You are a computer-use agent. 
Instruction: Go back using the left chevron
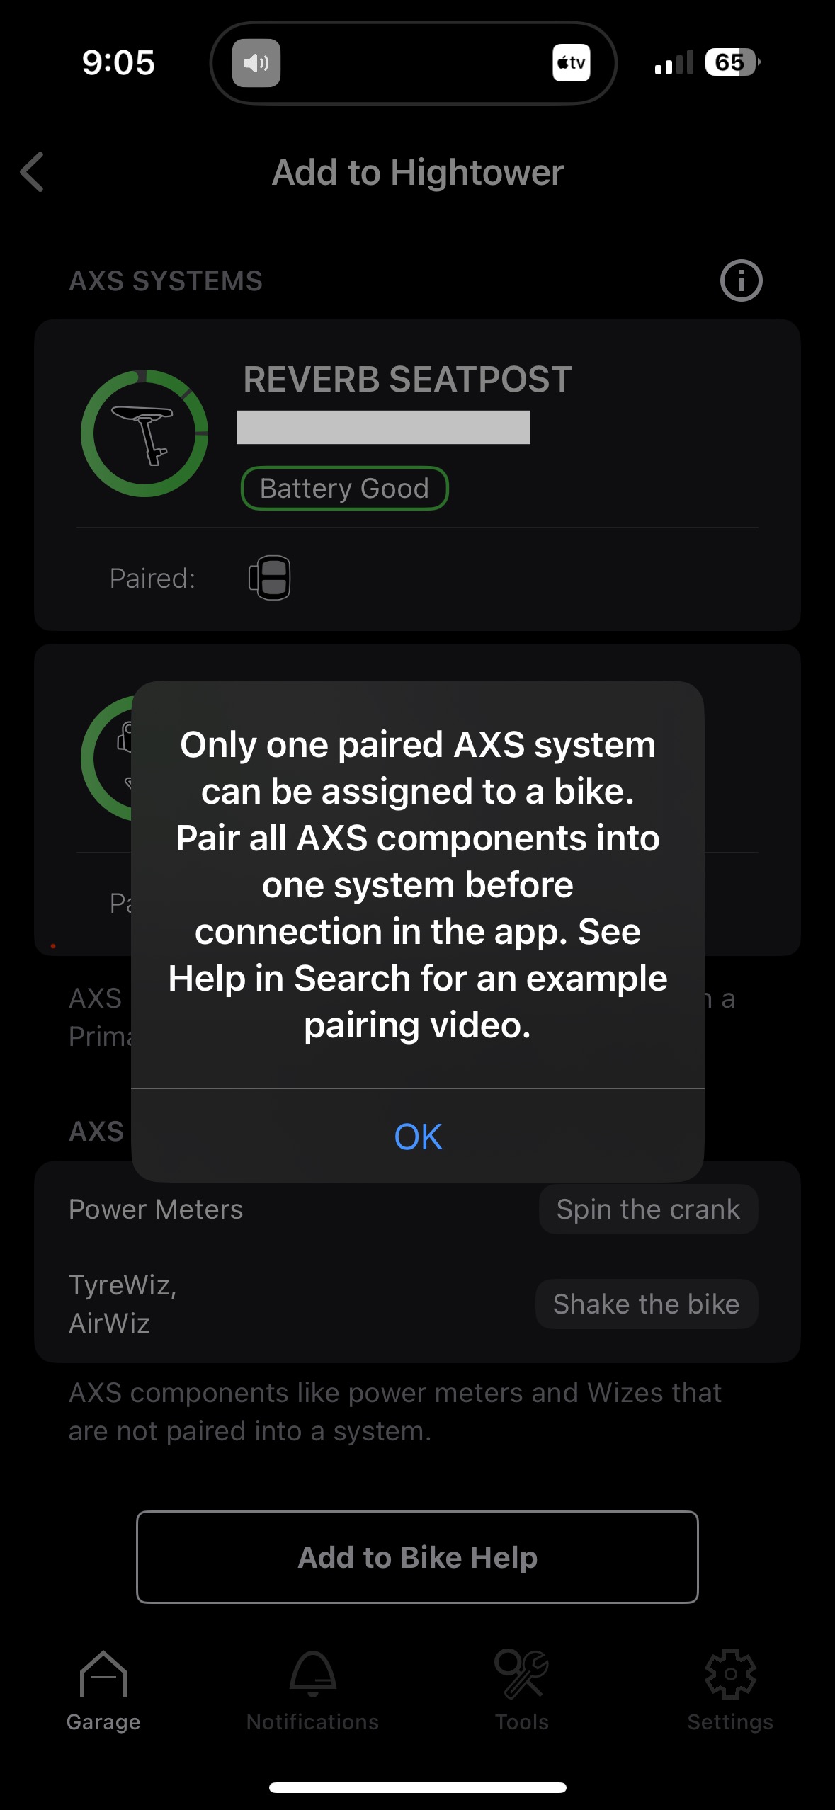[32, 172]
